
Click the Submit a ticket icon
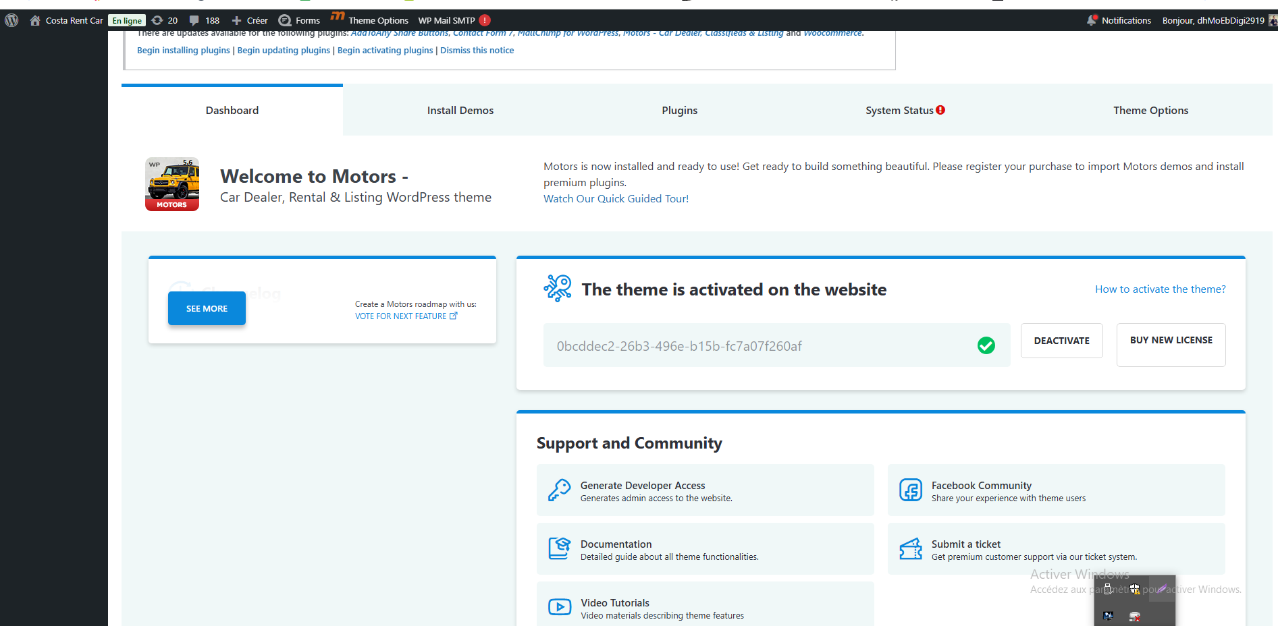(910, 549)
